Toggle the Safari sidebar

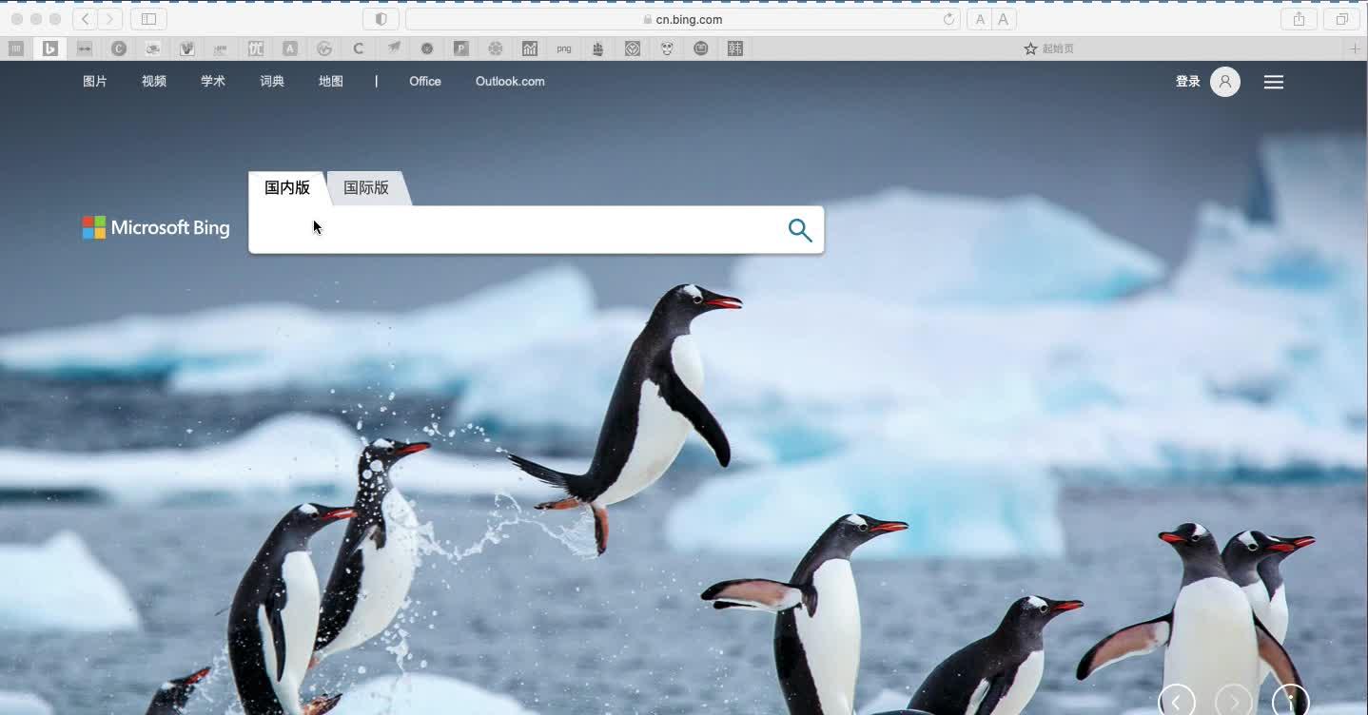(x=148, y=19)
